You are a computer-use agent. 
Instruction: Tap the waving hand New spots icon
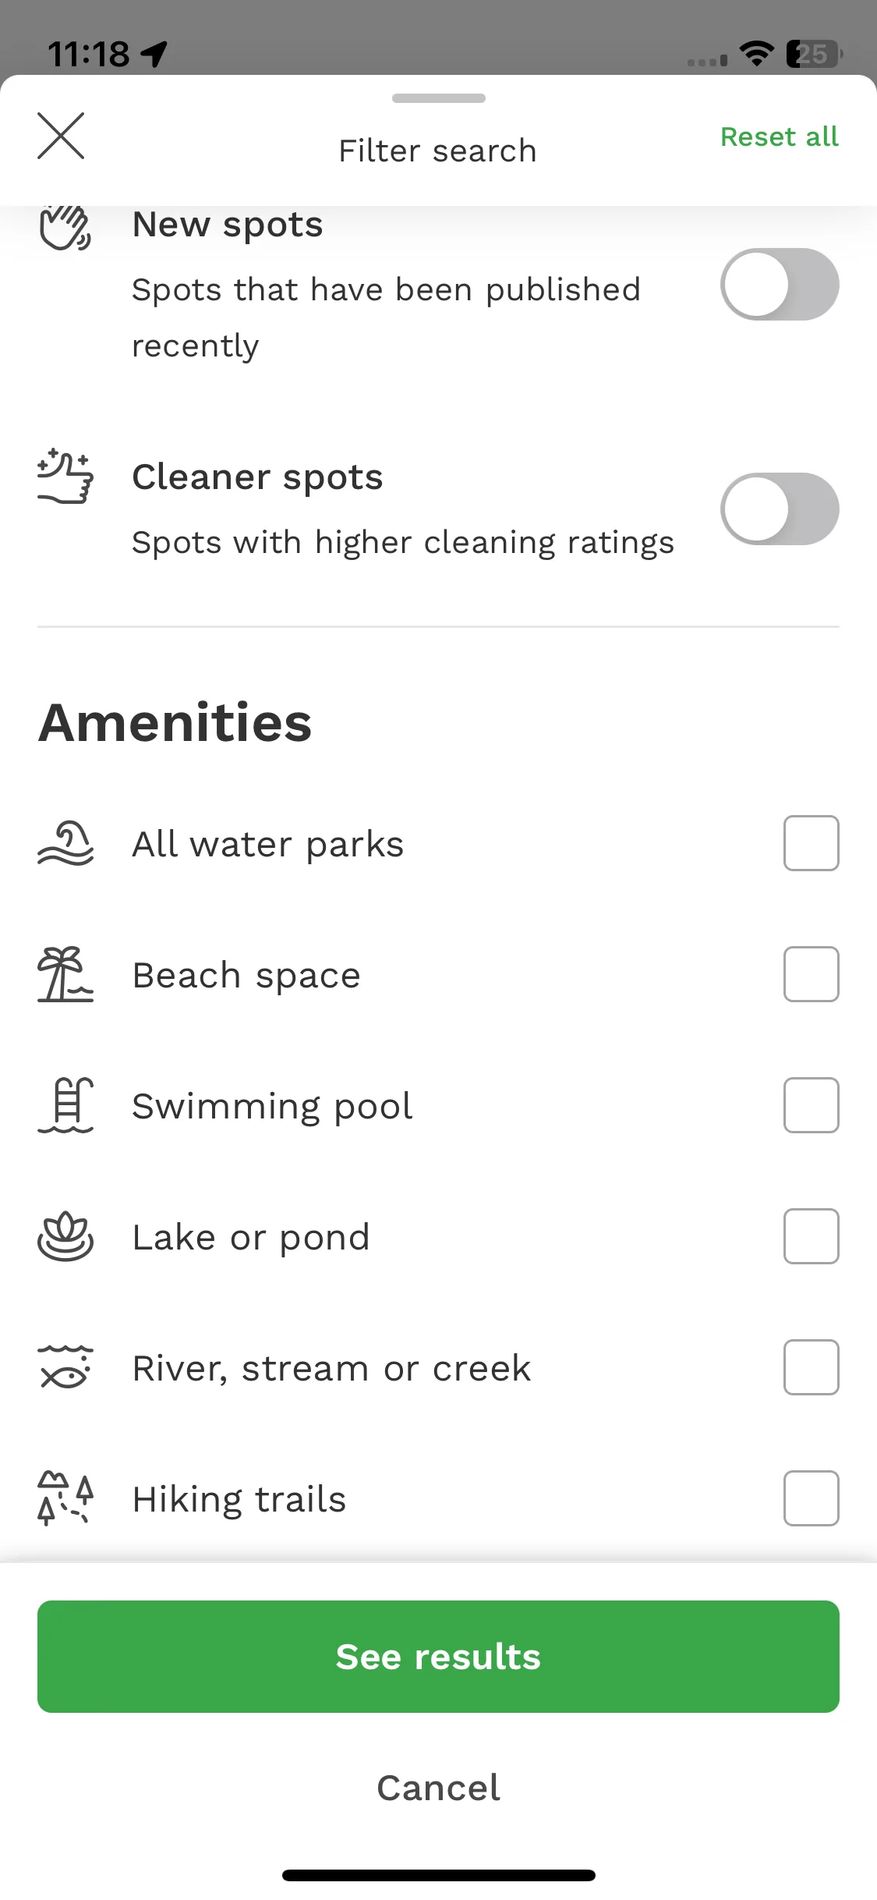65,227
